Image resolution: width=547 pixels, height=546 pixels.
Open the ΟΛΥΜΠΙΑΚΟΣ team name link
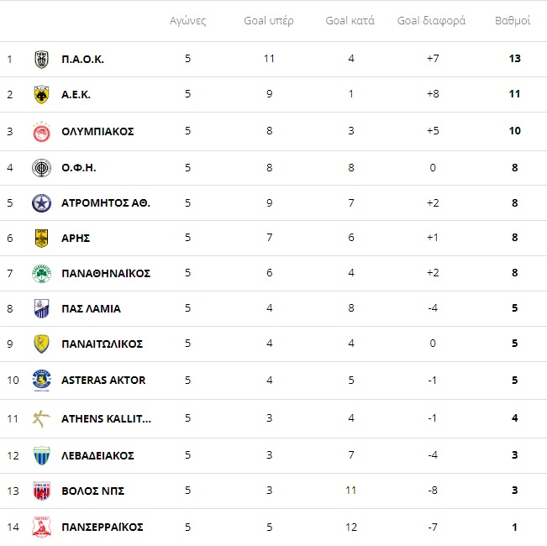point(97,131)
